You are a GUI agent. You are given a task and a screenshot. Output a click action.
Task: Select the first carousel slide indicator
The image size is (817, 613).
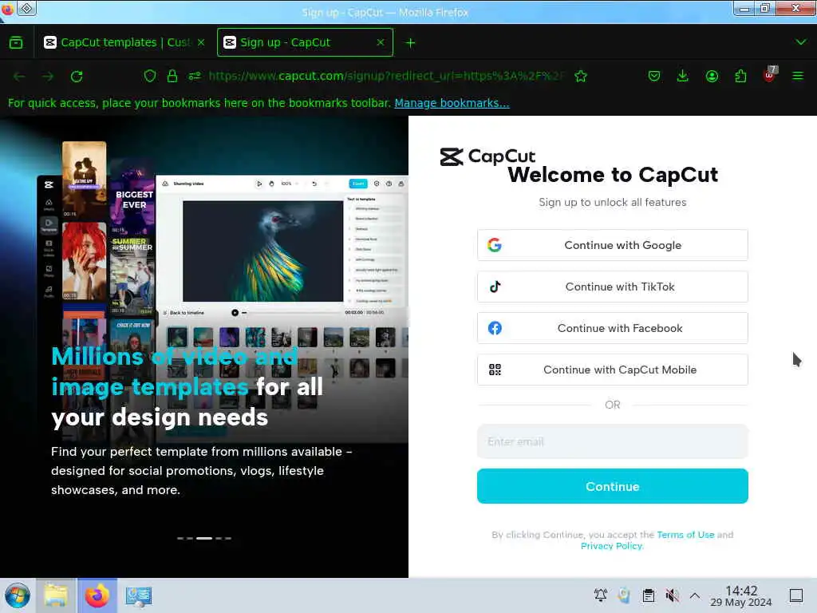[180, 538]
